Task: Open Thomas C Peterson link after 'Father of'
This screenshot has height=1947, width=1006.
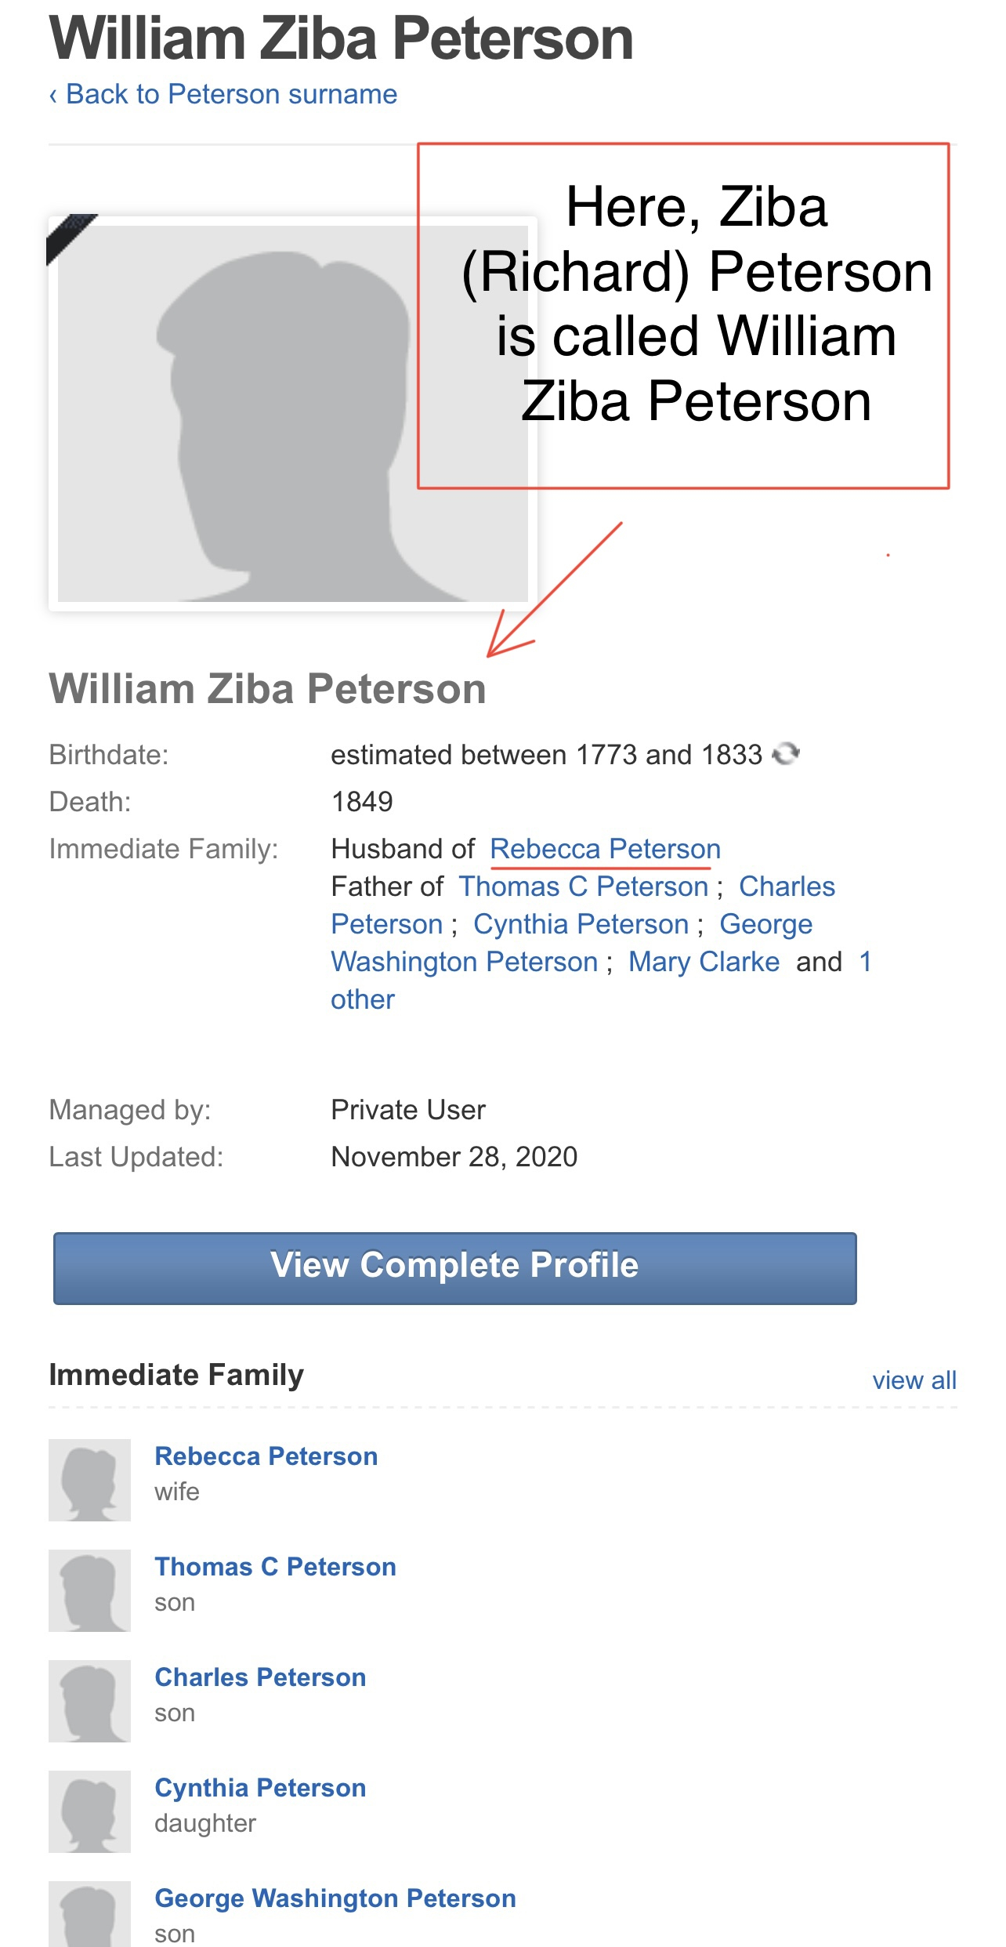Action: (583, 886)
